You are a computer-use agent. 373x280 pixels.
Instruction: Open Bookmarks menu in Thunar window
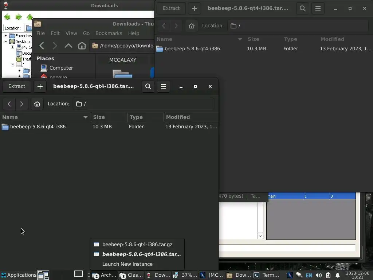click(109, 33)
